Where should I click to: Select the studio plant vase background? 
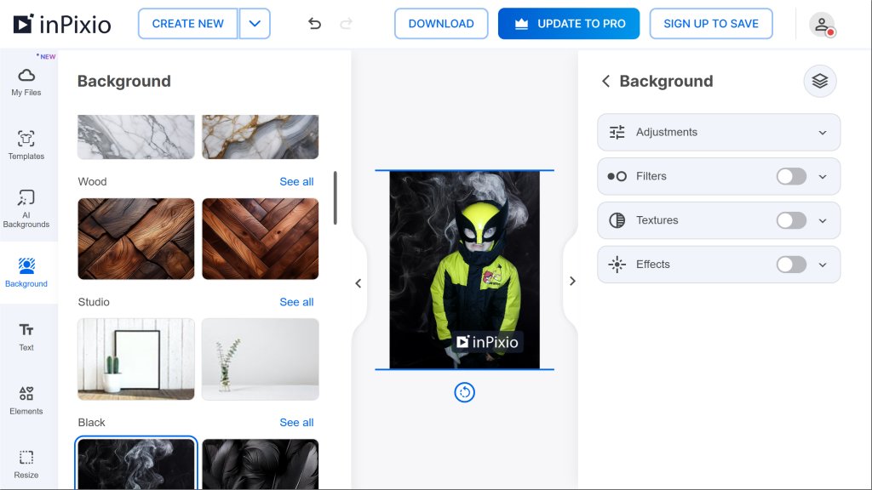click(x=261, y=360)
